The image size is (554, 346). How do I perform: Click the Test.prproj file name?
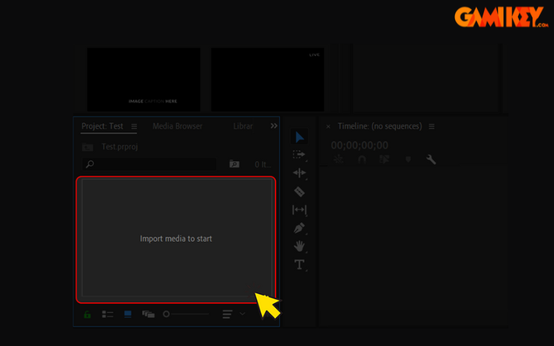[119, 147]
